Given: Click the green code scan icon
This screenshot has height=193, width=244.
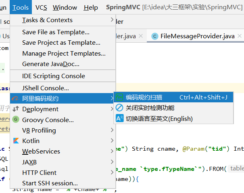Looking at the screenshot, I should point(119,98).
